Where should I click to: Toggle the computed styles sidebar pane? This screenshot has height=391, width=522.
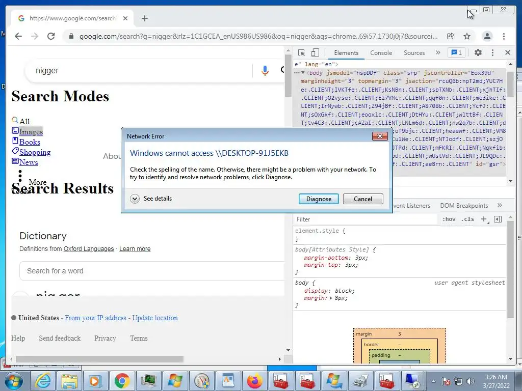[498, 219]
